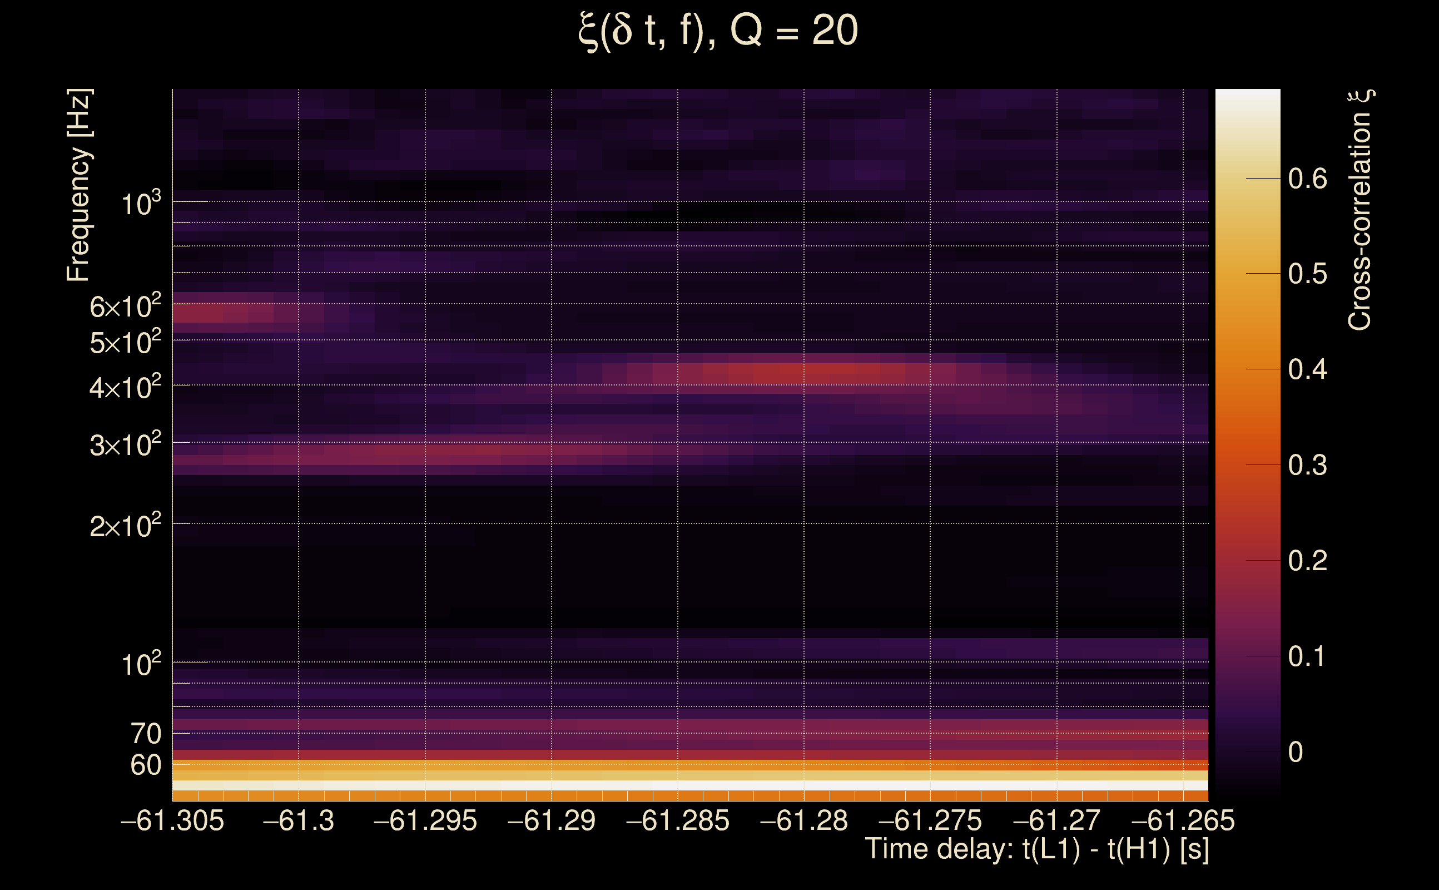This screenshot has width=1439, height=890.
Task: Click the 0 tick on colorbar
Action: pos(1296,752)
